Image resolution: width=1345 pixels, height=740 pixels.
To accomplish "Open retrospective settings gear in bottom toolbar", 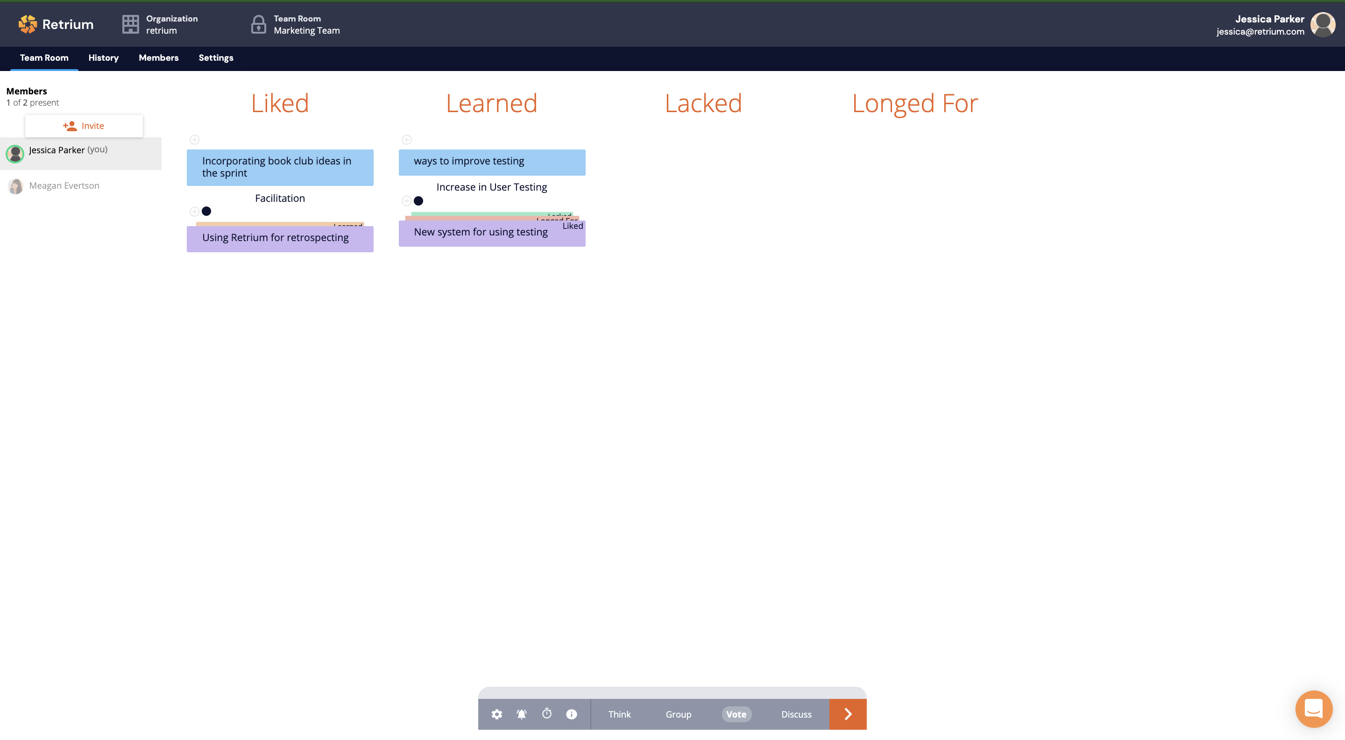I will [496, 714].
